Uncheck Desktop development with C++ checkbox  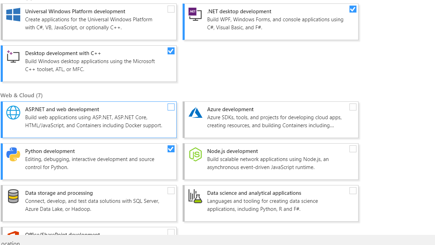click(x=171, y=51)
